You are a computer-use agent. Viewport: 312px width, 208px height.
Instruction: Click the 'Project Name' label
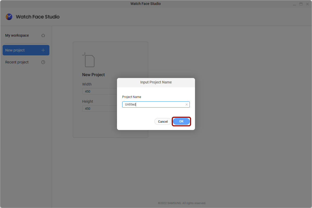(132, 97)
